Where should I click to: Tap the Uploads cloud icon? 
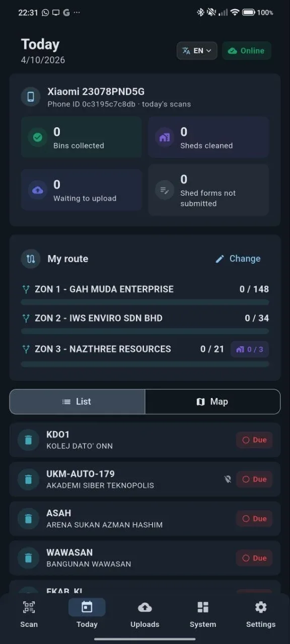[144, 607]
